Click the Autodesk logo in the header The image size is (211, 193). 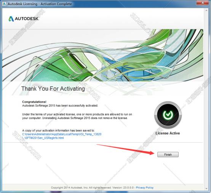[23, 19]
